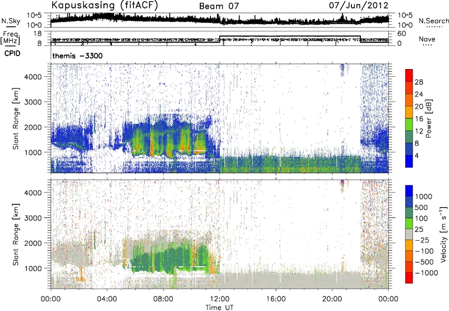The image size is (449, 311).
Task: Click the "18" frequency axis tick label
Action: pyautogui.click(x=38, y=33)
